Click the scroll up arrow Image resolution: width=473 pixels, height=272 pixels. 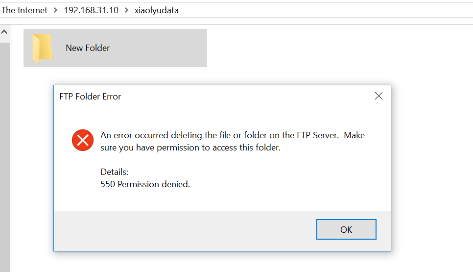4,32
